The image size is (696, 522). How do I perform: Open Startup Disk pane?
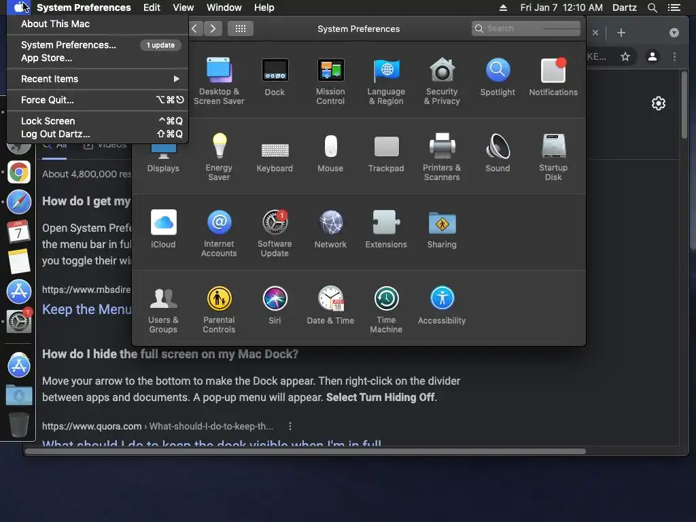point(553,157)
